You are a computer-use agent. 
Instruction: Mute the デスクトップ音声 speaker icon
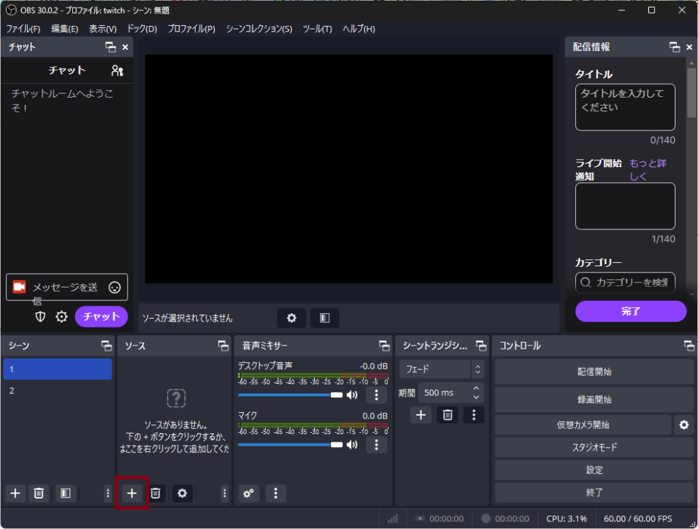(x=352, y=395)
